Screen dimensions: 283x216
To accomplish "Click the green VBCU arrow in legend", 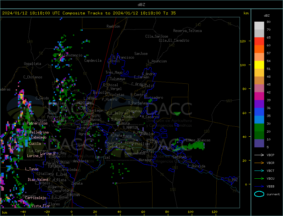I will coord(259,179).
